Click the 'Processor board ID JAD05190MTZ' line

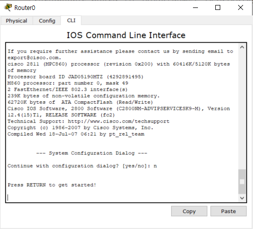pyautogui.click(x=75, y=76)
